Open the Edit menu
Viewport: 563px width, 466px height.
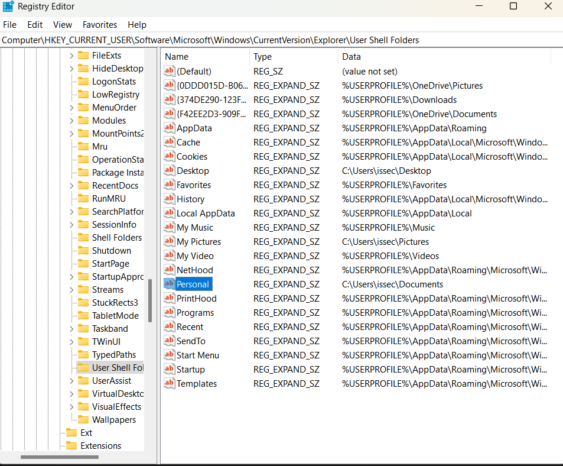pyautogui.click(x=35, y=25)
